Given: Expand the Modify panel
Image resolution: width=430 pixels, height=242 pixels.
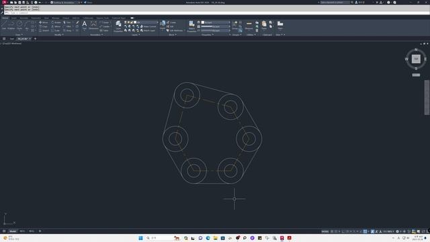Looking at the screenshot, I should coord(58,35).
